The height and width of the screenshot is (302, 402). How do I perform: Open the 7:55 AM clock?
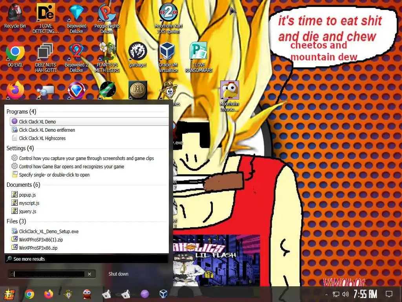(x=365, y=294)
